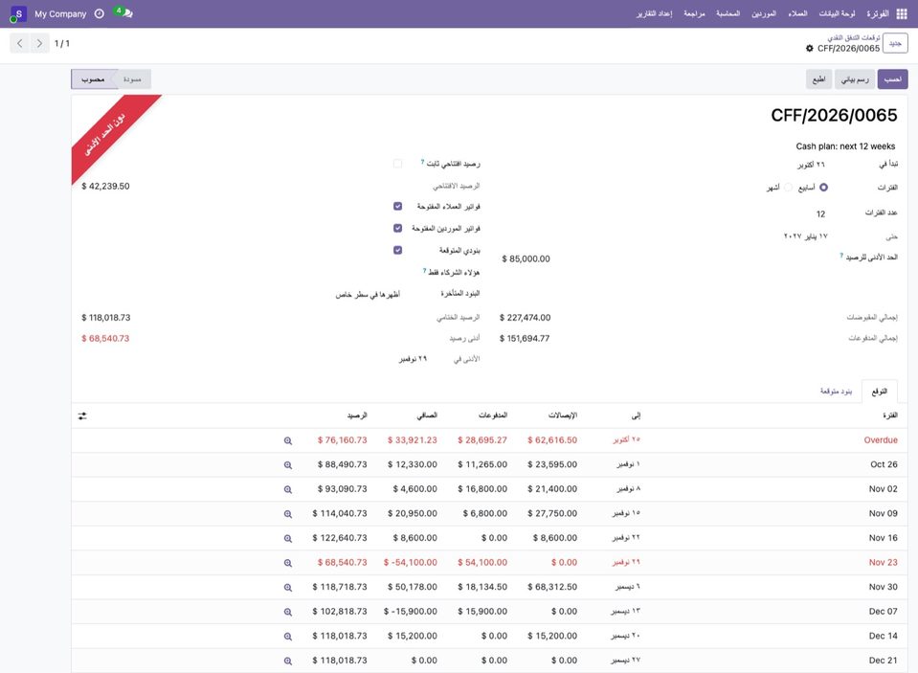The image size is (918, 673).
Task: Click the user avatar S icon
Action: [x=18, y=13]
